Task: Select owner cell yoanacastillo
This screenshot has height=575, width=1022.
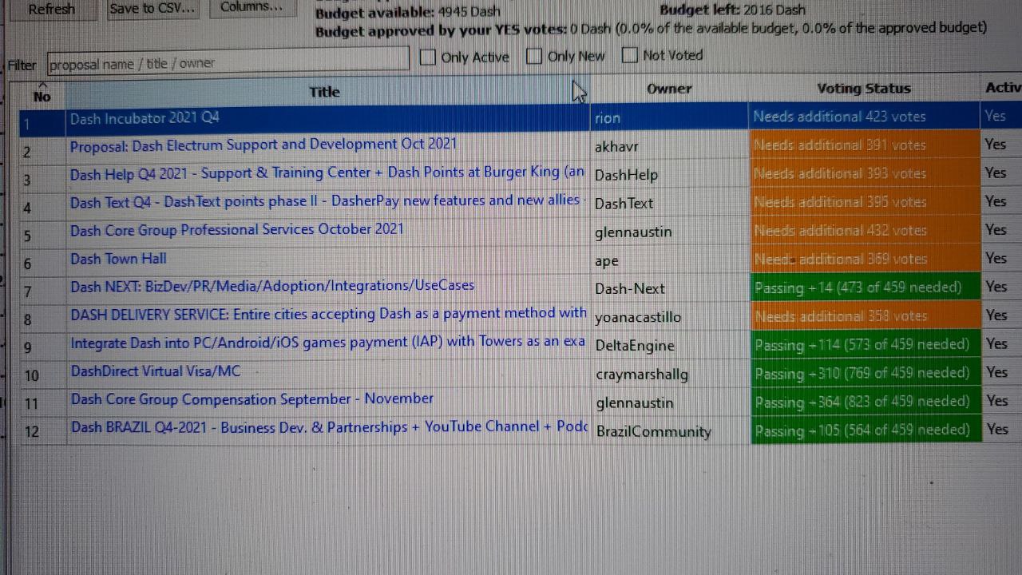Action: [x=669, y=317]
